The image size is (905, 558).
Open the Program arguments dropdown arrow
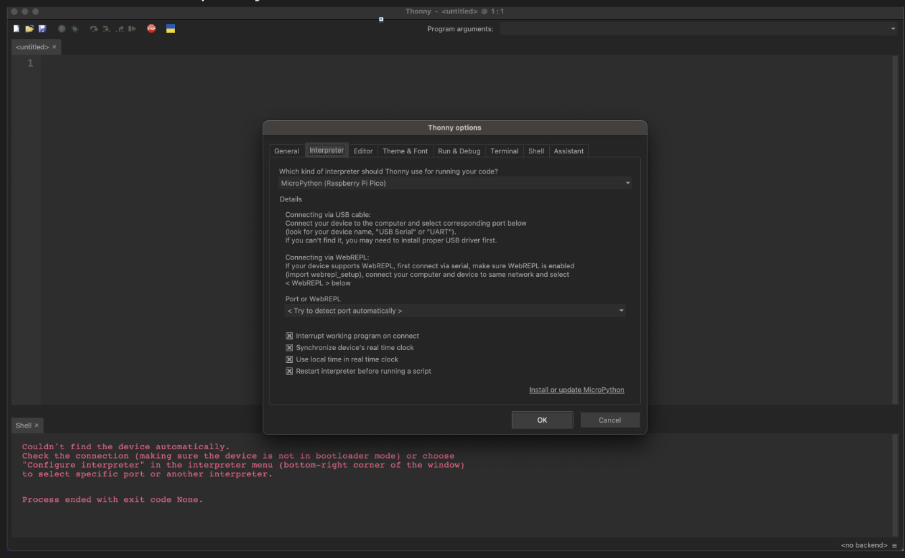point(892,29)
